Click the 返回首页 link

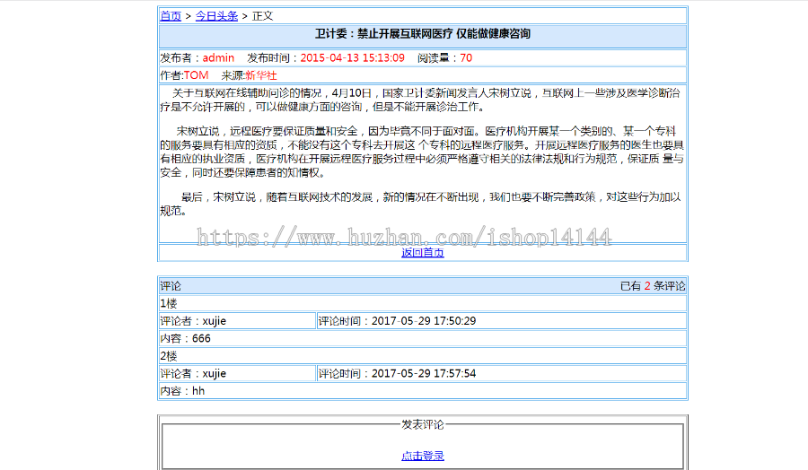coord(423,252)
